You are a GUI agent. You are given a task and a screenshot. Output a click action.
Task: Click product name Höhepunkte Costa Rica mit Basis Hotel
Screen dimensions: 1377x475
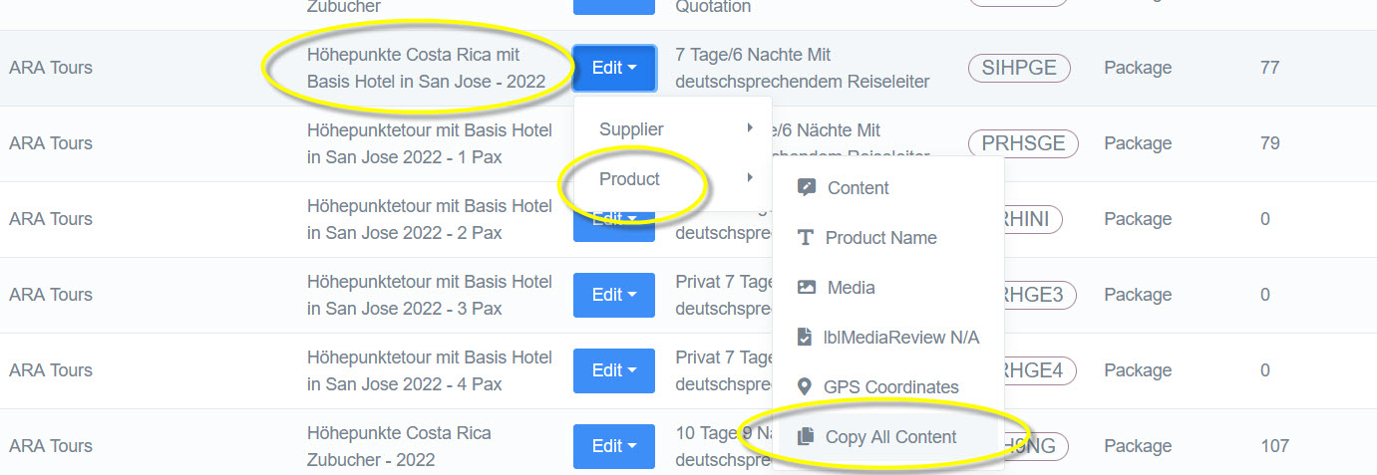tap(426, 68)
